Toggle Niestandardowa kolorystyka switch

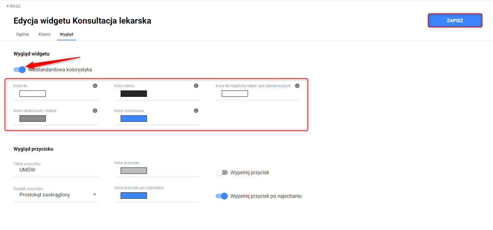[20, 70]
